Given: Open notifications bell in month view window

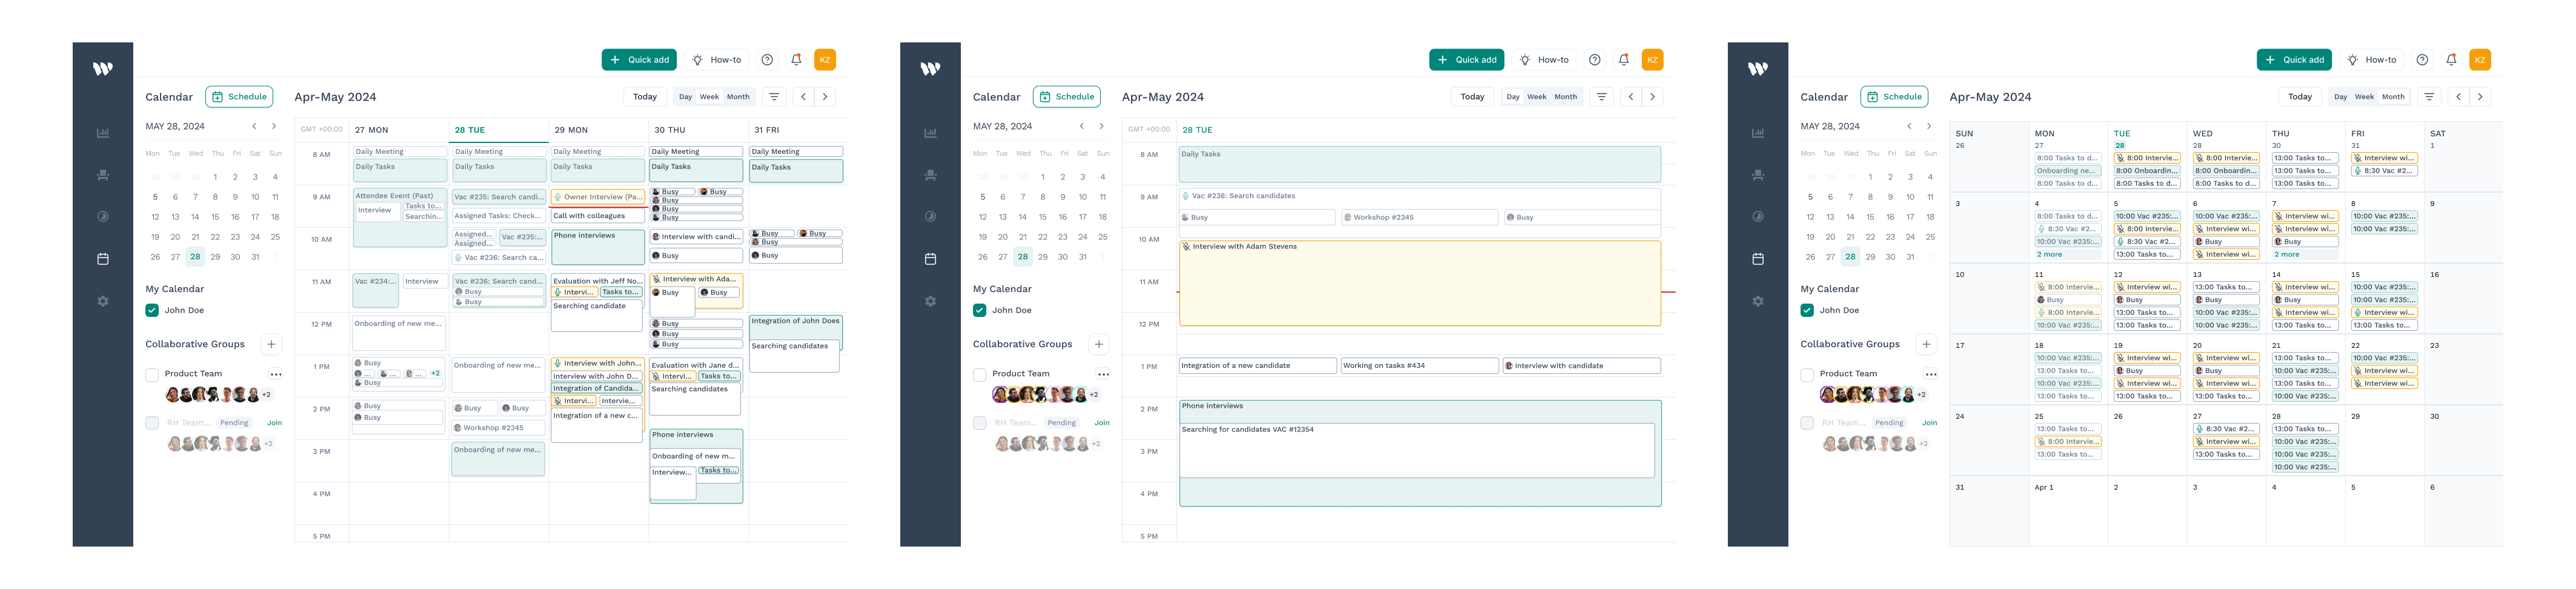Looking at the screenshot, I should (2451, 60).
